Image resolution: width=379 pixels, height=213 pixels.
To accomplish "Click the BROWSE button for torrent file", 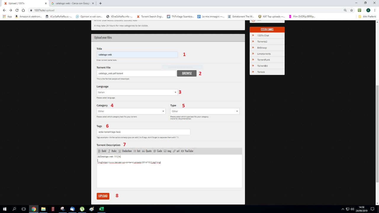I will [x=187, y=73].
